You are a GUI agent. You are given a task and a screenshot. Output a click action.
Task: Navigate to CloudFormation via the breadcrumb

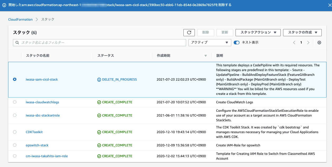click(20, 19)
